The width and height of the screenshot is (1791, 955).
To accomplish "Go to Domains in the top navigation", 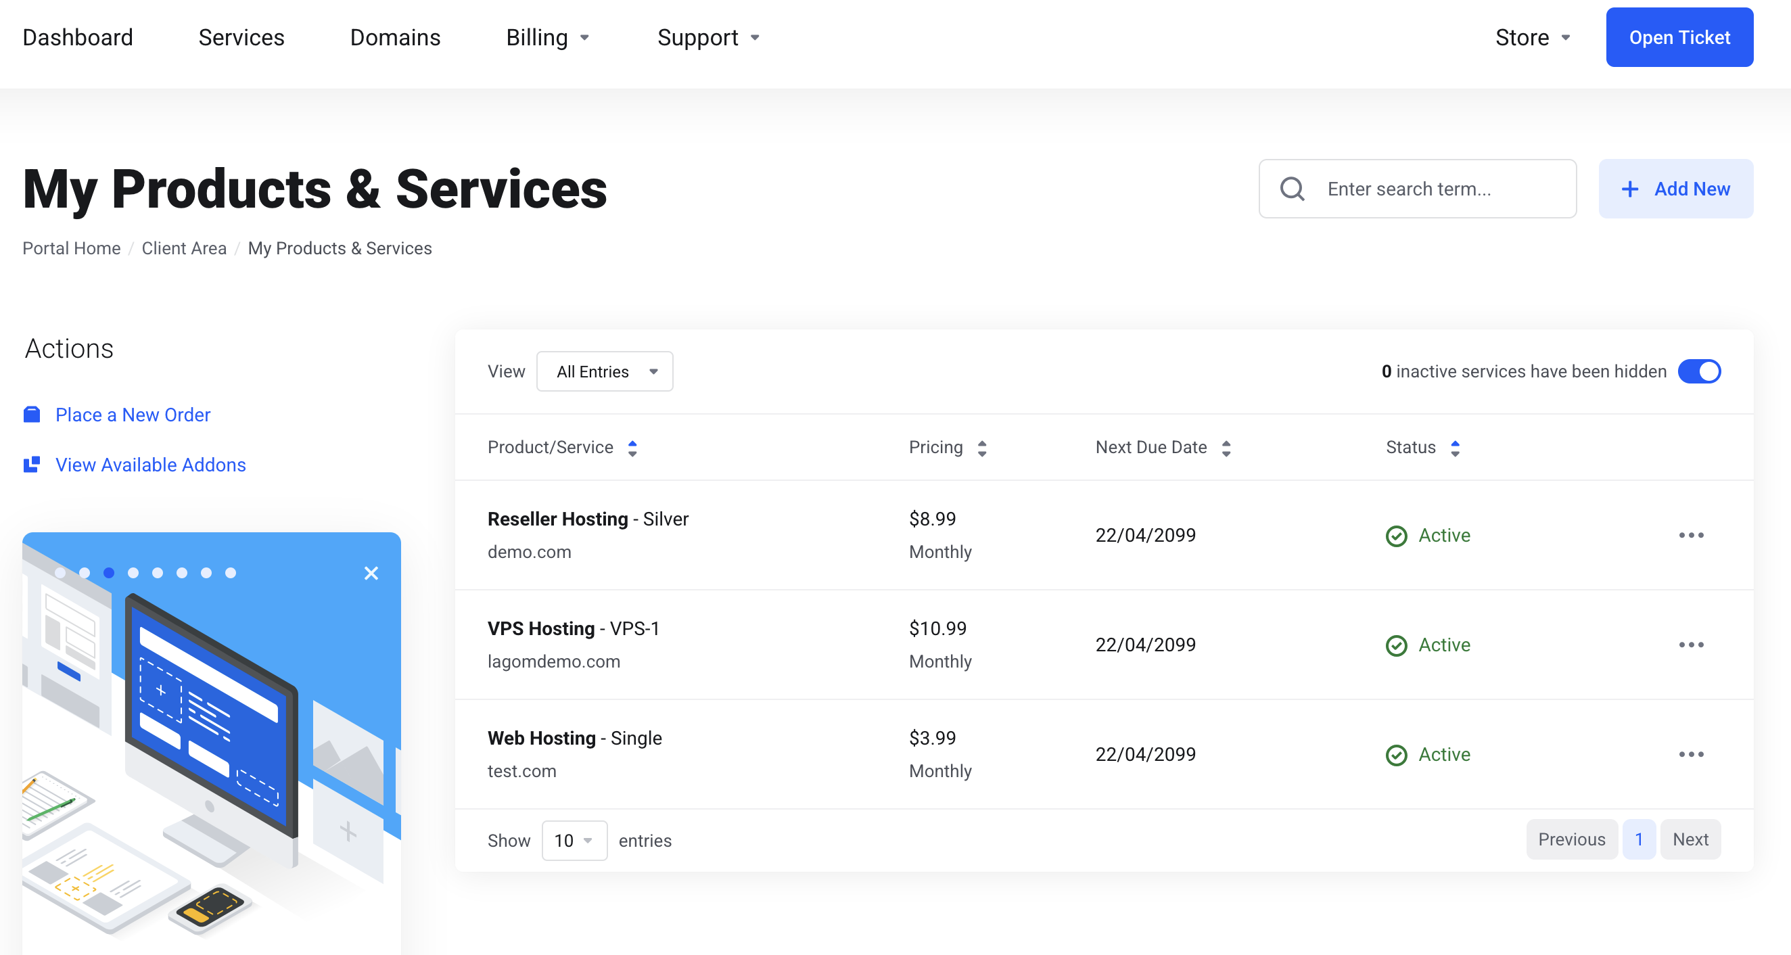I will coord(395,37).
